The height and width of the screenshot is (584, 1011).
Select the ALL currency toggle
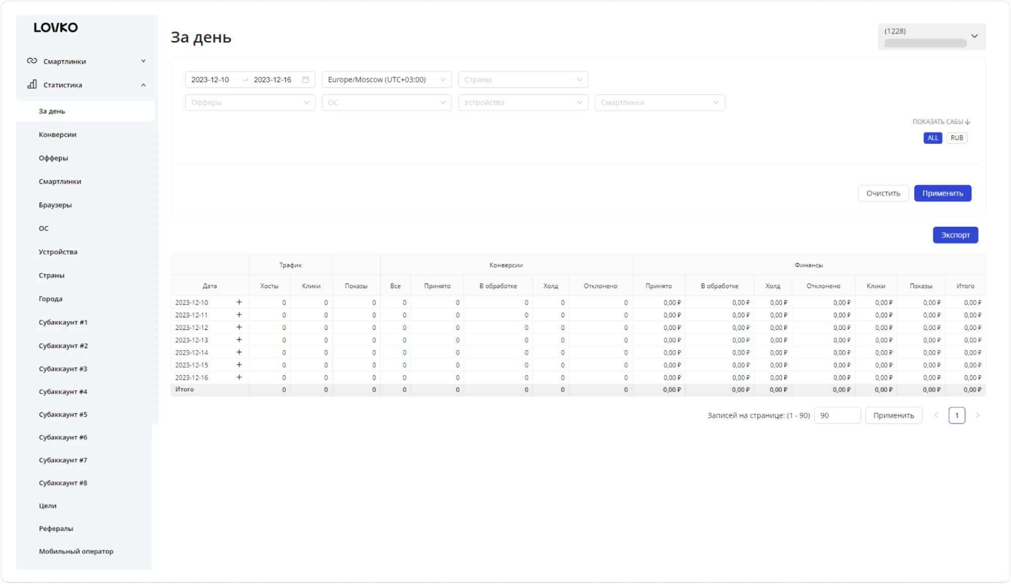[933, 138]
